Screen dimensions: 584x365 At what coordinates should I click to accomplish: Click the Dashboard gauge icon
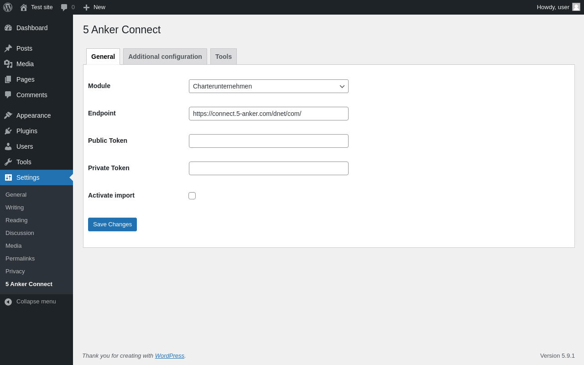8,28
